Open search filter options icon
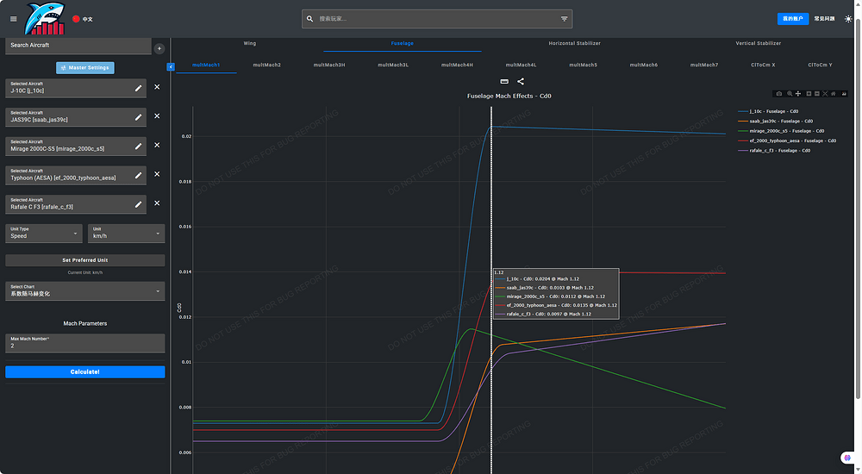Screen dimensions: 862x474 tap(564, 18)
